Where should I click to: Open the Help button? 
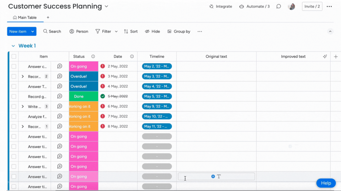pos(326,183)
